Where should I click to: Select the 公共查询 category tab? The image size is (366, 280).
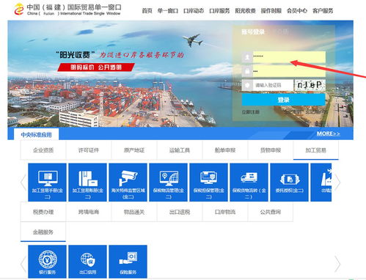pyautogui.click(x=271, y=212)
